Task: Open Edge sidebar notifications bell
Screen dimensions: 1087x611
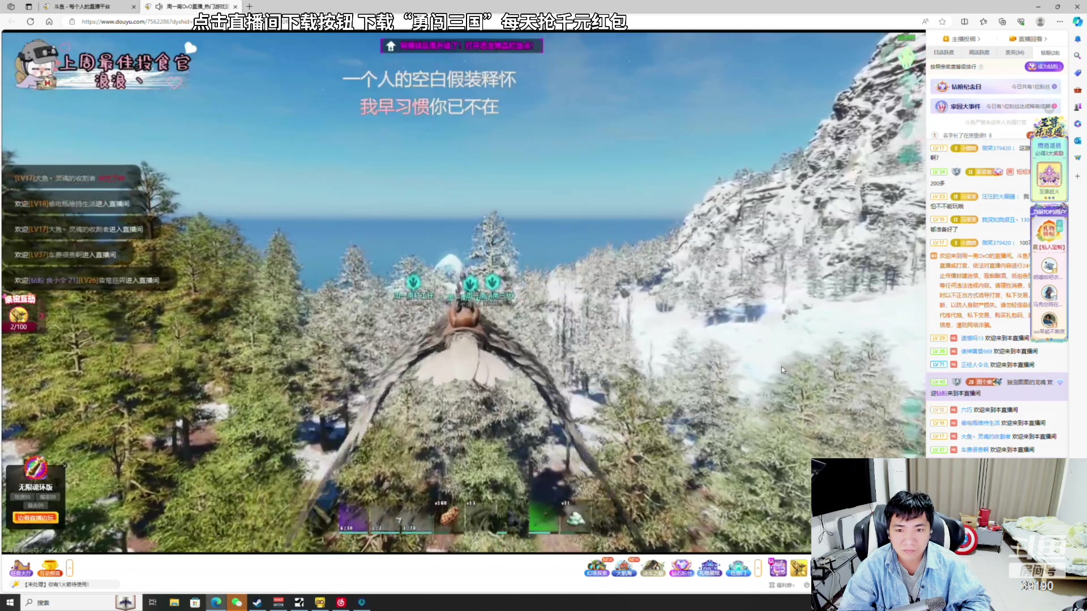Action: click(x=1077, y=39)
